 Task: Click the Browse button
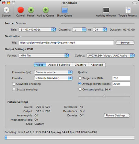point(125,43)
